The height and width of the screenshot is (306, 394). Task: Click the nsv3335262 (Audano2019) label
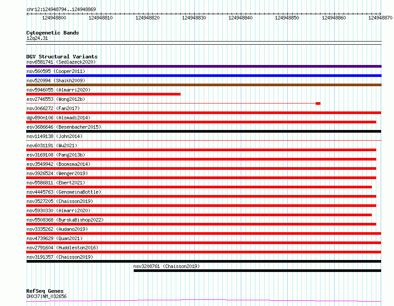[57, 229]
